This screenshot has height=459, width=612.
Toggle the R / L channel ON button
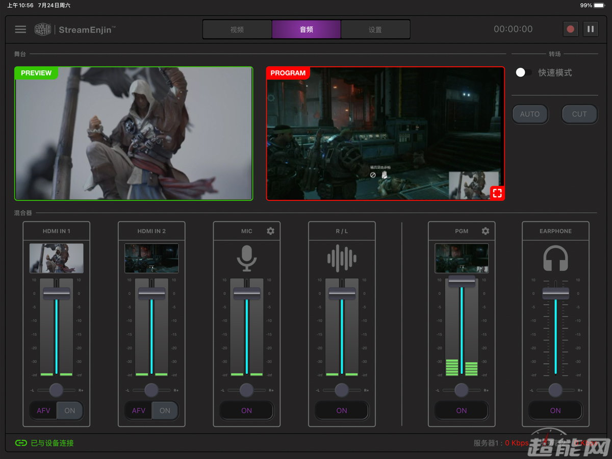click(342, 411)
